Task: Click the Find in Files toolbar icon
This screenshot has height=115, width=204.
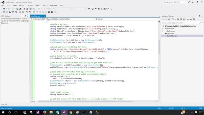Action: (89, 9)
